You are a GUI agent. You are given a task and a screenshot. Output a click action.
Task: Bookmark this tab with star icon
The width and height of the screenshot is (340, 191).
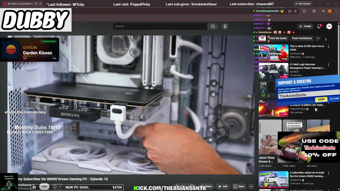[x=295, y=11]
